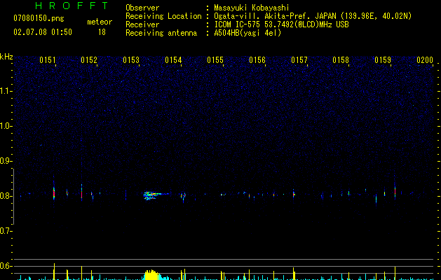The width and height of the screenshot is (441, 280).
Task: Click the 0158 time marker
Action: pyautogui.click(x=341, y=60)
